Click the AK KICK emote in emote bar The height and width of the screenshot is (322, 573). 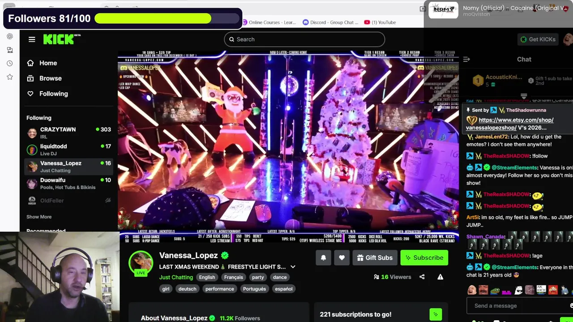tap(541, 290)
